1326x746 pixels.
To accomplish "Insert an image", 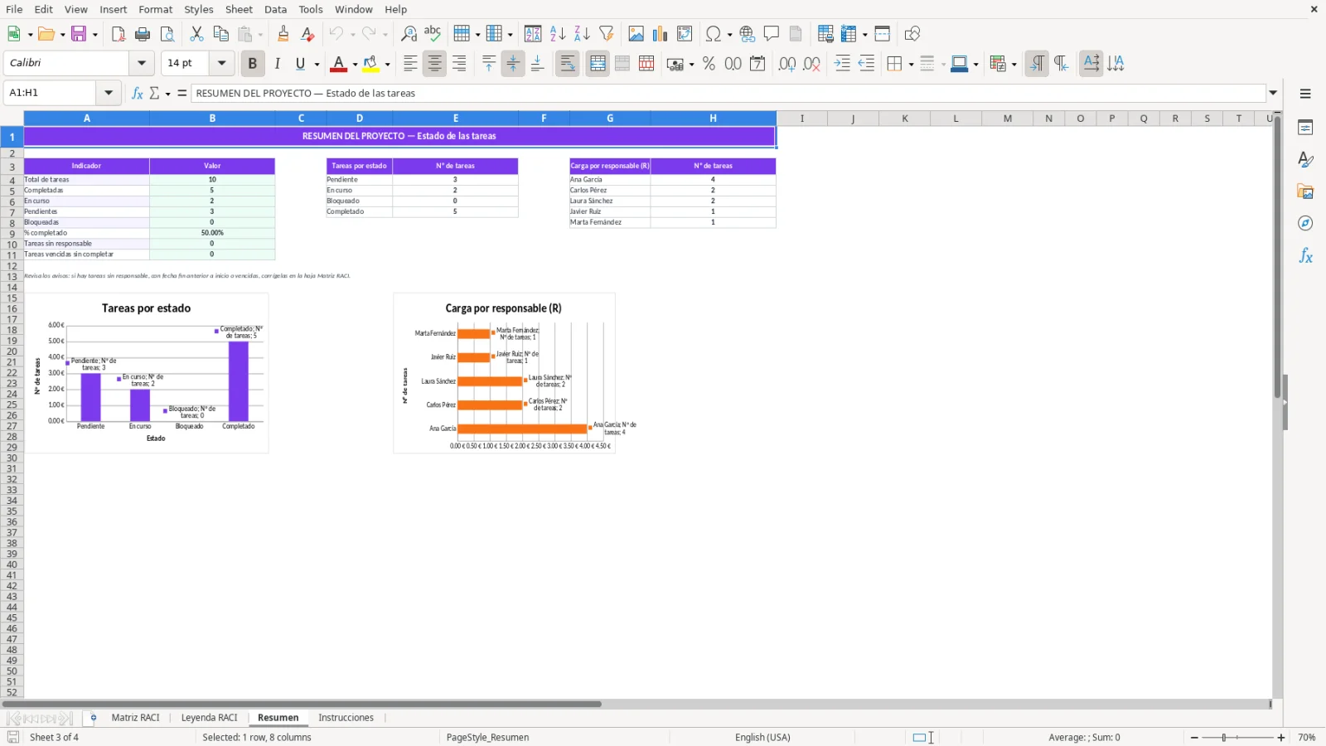I will (636, 34).
